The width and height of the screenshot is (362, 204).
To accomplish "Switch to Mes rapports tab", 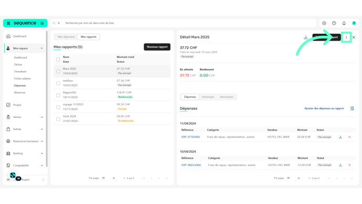I will coord(88,37).
